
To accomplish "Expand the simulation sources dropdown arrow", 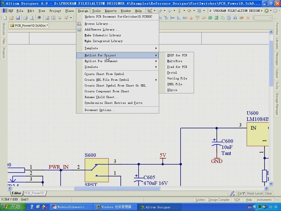I will coord(194,11).
